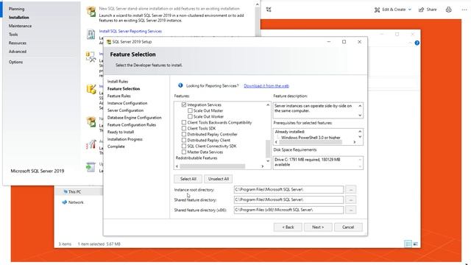Click the blue info icon beside Reporting Services

180,85
